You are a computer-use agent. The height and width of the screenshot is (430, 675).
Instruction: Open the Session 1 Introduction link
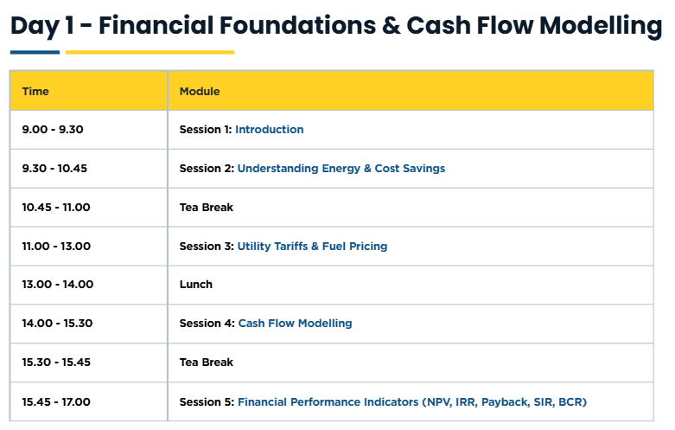point(269,130)
